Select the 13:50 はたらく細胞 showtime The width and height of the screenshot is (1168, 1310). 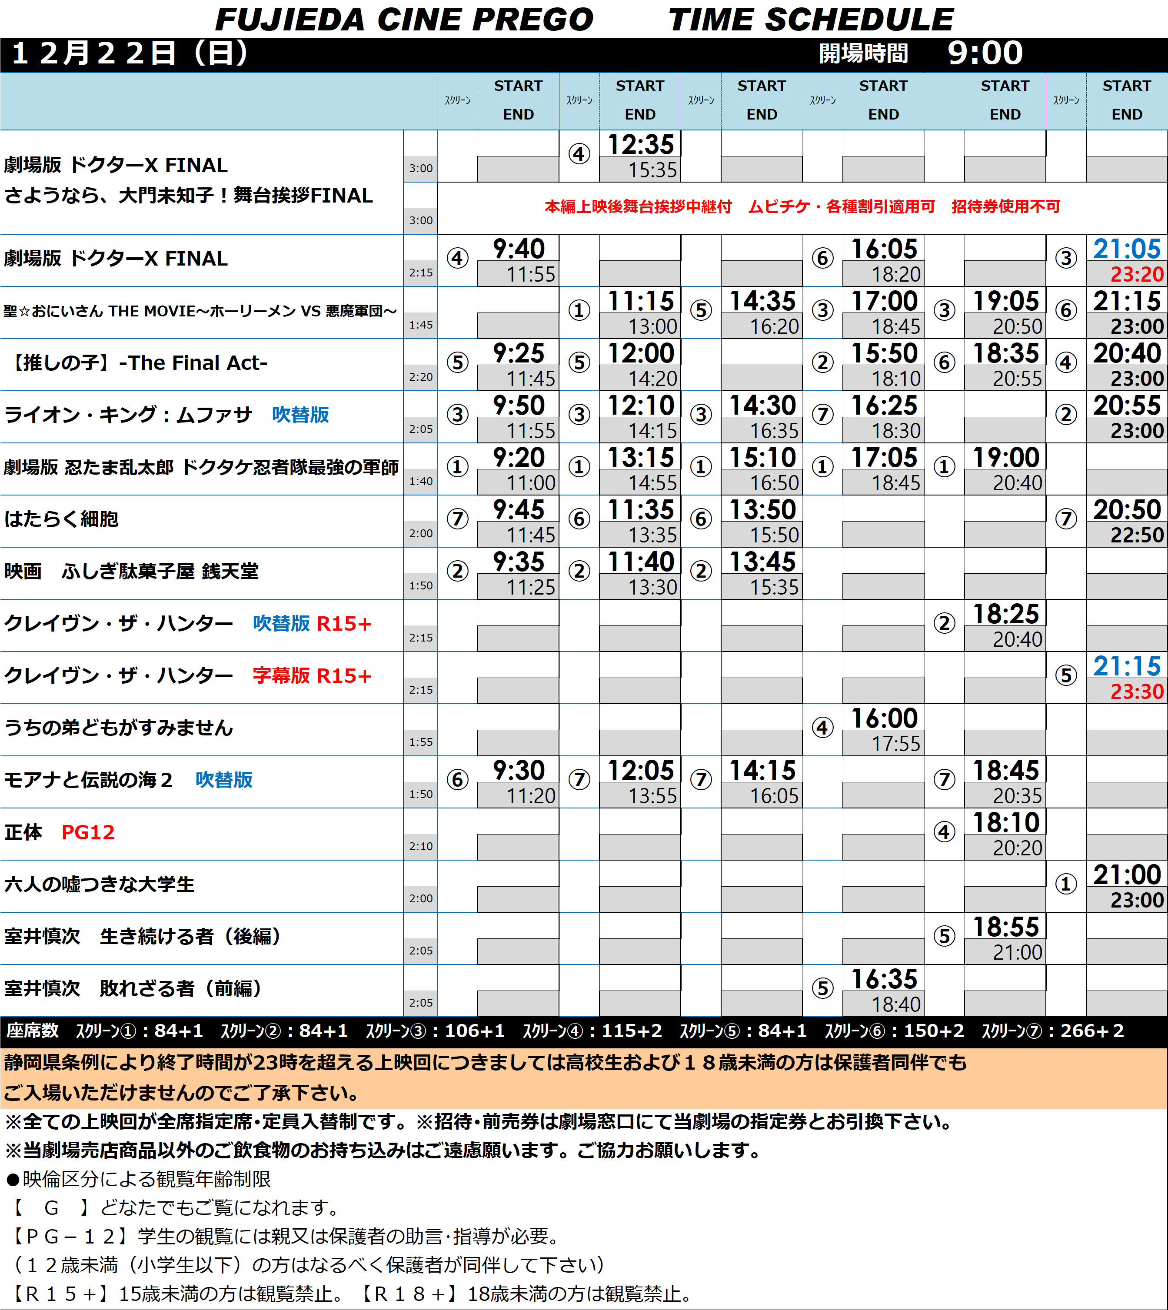click(x=762, y=509)
